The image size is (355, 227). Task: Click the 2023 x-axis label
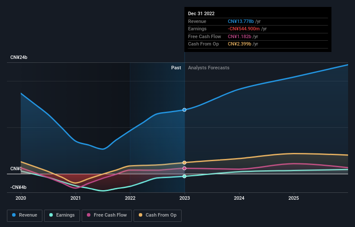[185, 198]
